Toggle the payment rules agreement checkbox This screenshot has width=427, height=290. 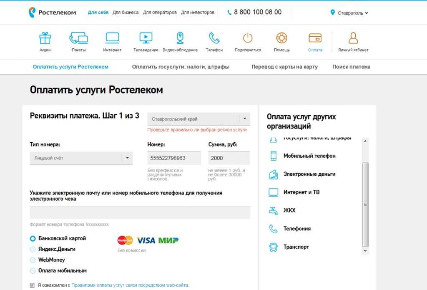click(32, 285)
